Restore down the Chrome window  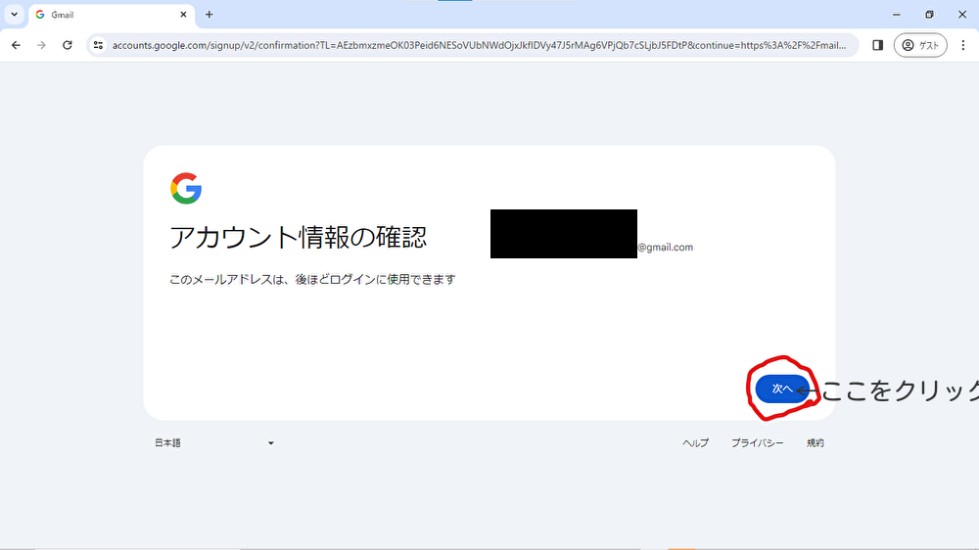point(930,15)
